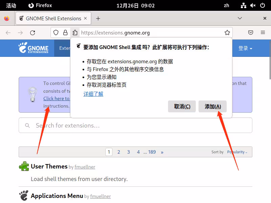Click the lightbulb hint icon
This screenshot has height=203, width=271.
pyautogui.click(x=33, y=94)
